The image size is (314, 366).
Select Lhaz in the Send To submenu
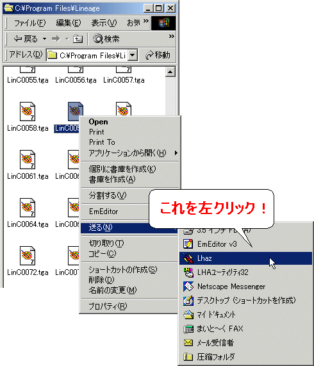point(245,258)
